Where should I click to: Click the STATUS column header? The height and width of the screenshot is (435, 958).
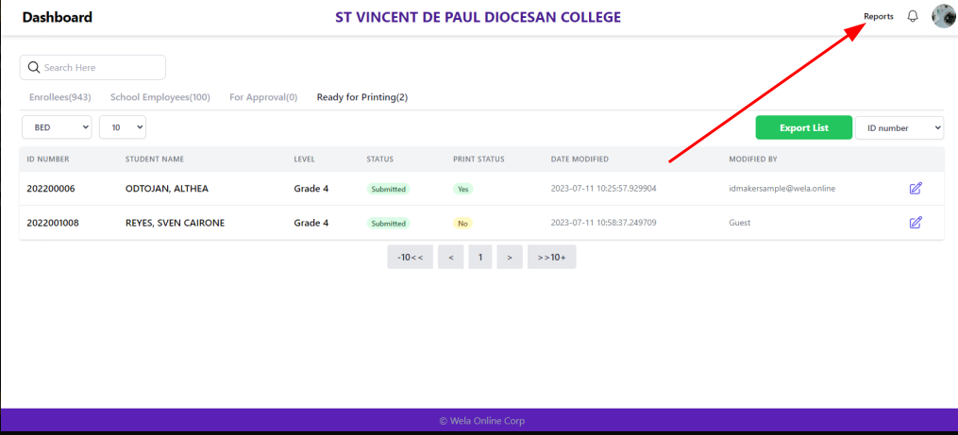coord(380,159)
